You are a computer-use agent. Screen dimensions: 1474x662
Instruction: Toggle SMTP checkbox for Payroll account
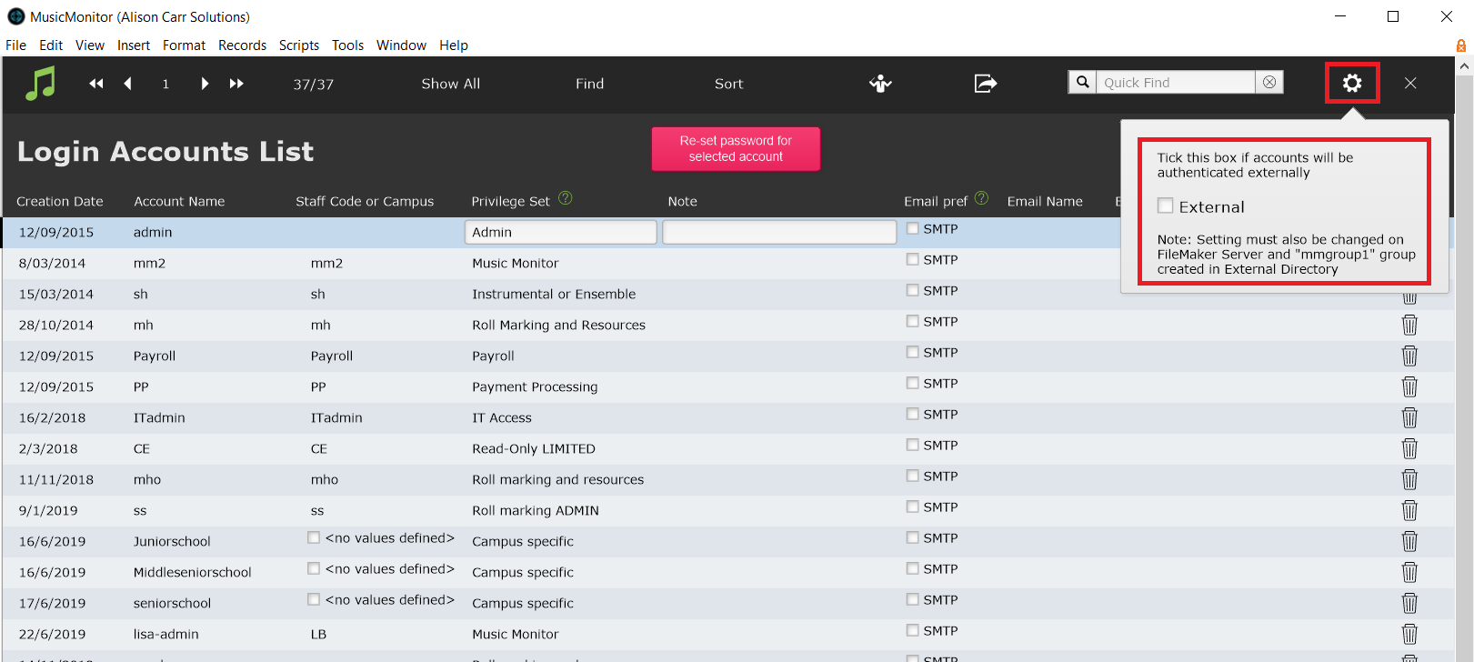pos(912,352)
